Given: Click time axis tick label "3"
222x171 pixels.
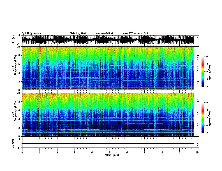Looking at the screenshot, I should coord(75,153).
